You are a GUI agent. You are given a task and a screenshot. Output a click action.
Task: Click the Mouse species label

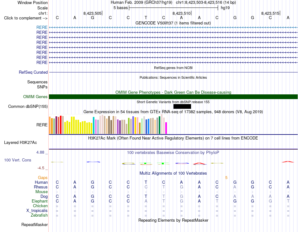pos(41,192)
